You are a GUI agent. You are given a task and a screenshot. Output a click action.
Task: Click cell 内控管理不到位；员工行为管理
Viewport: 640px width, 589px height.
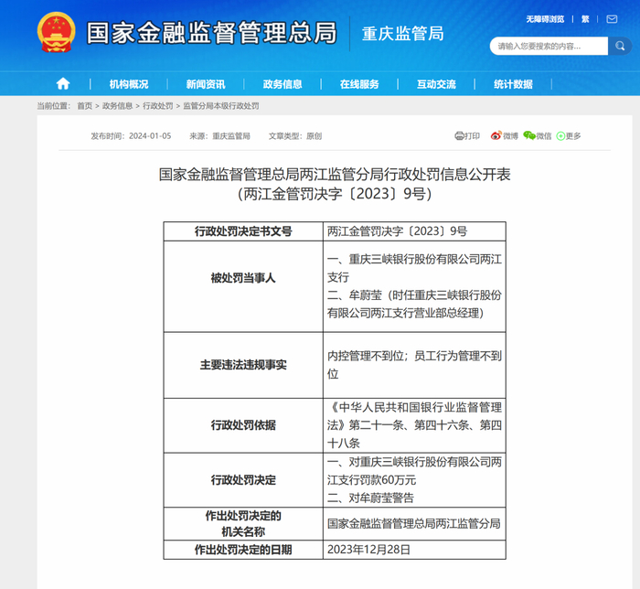[x=414, y=365]
